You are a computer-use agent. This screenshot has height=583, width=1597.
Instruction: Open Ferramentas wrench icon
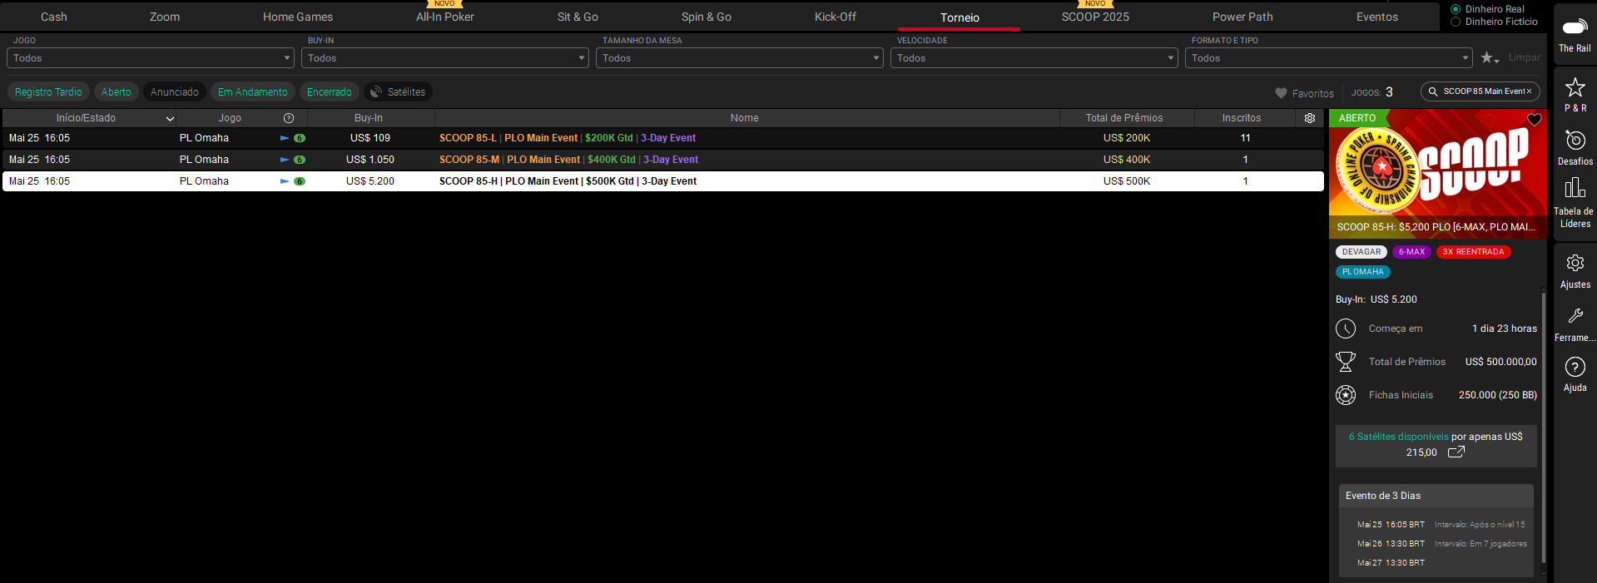point(1575,316)
